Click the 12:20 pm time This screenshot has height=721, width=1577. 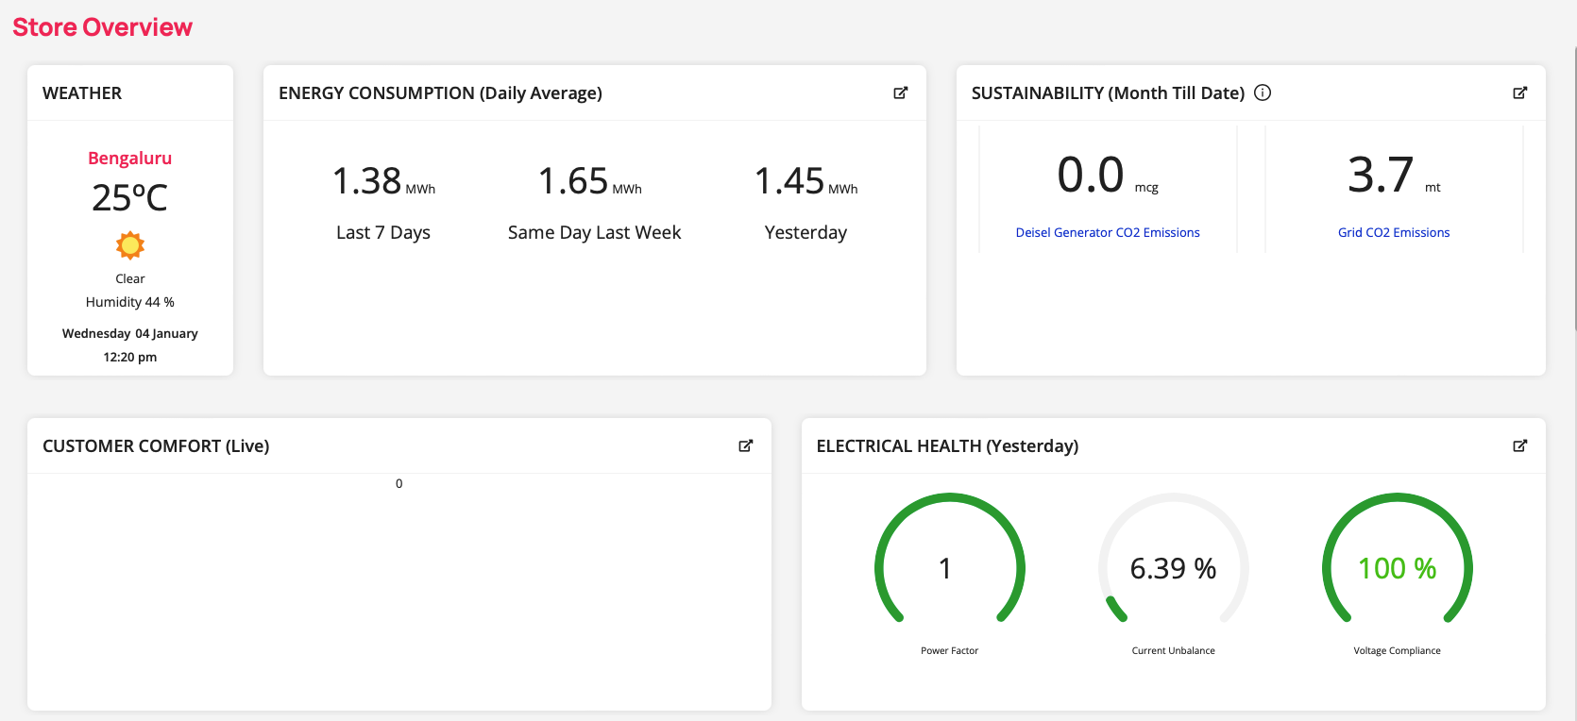click(x=130, y=357)
